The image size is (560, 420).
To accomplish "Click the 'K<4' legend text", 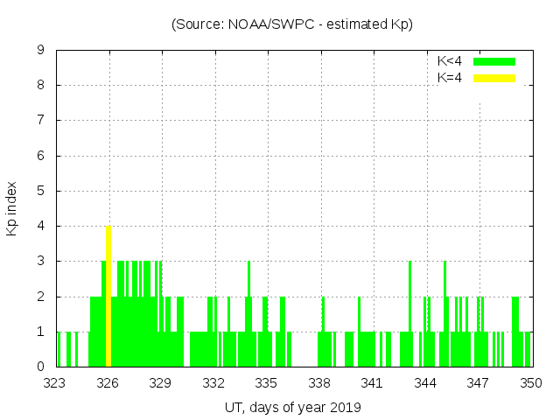I will pos(450,61).
